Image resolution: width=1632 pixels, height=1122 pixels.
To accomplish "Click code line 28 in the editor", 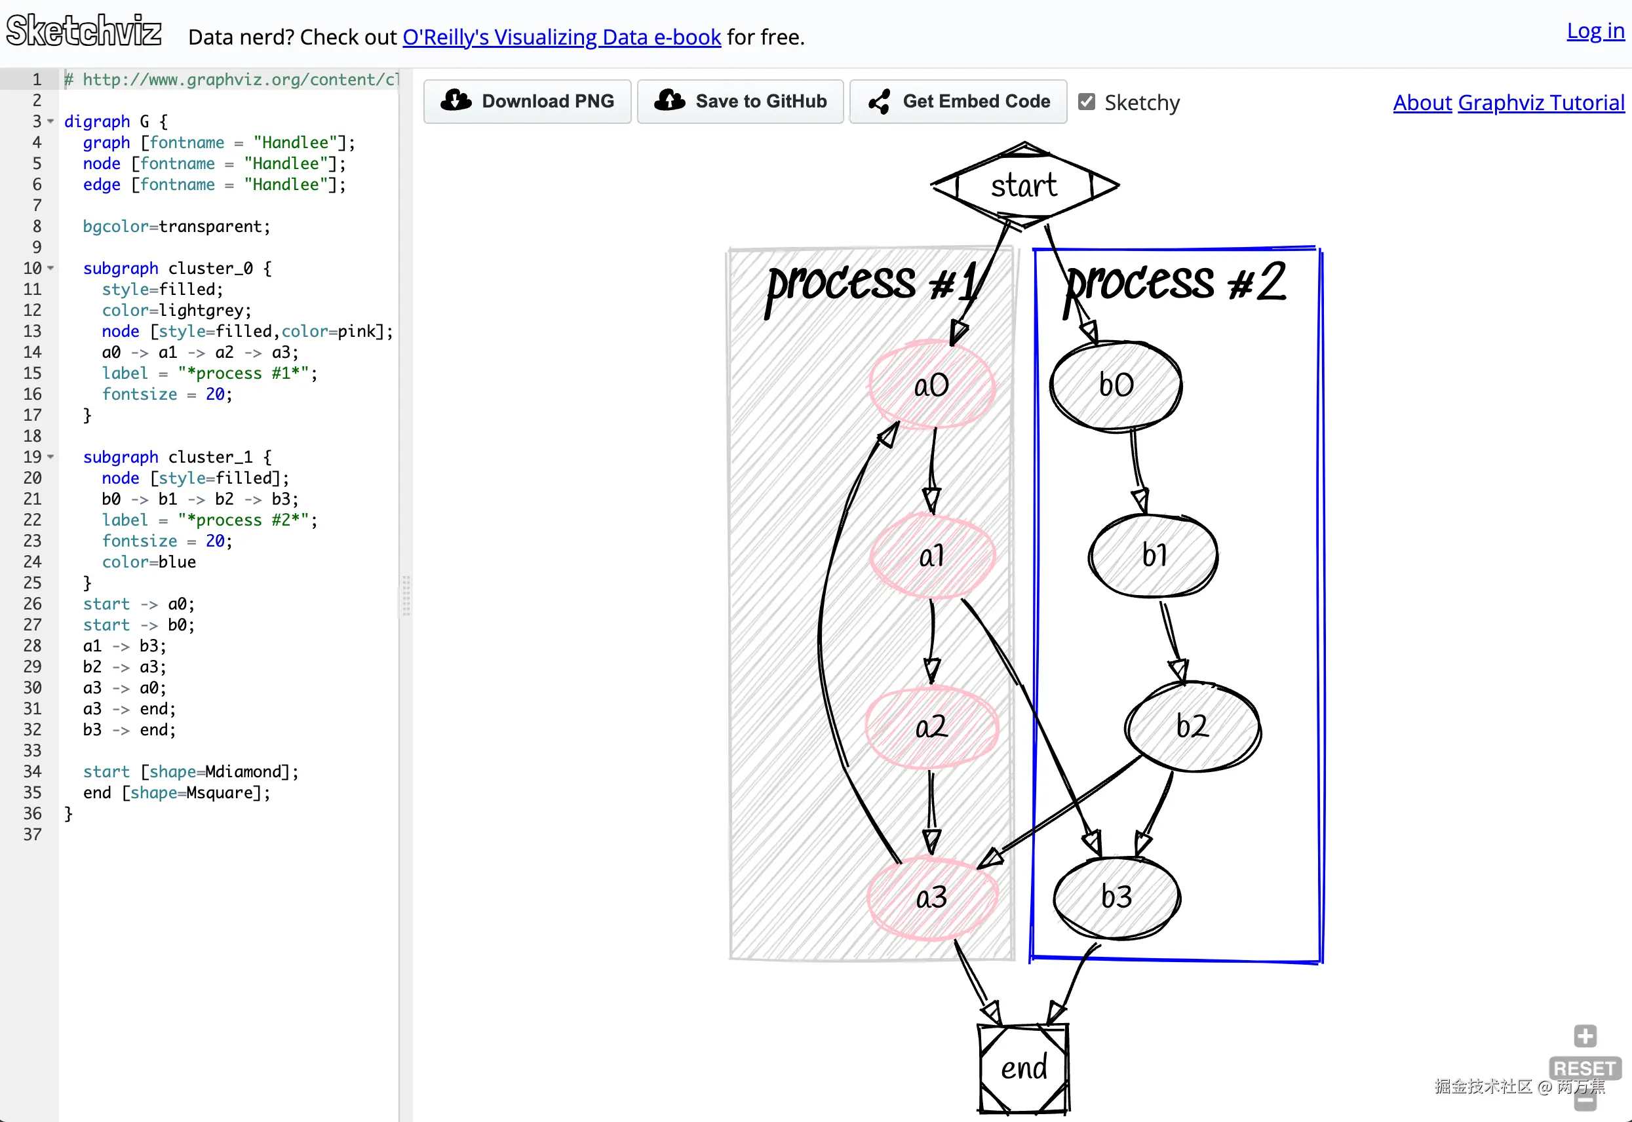I will pos(125,646).
